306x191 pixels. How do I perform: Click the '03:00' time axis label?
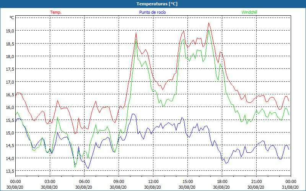50,182
